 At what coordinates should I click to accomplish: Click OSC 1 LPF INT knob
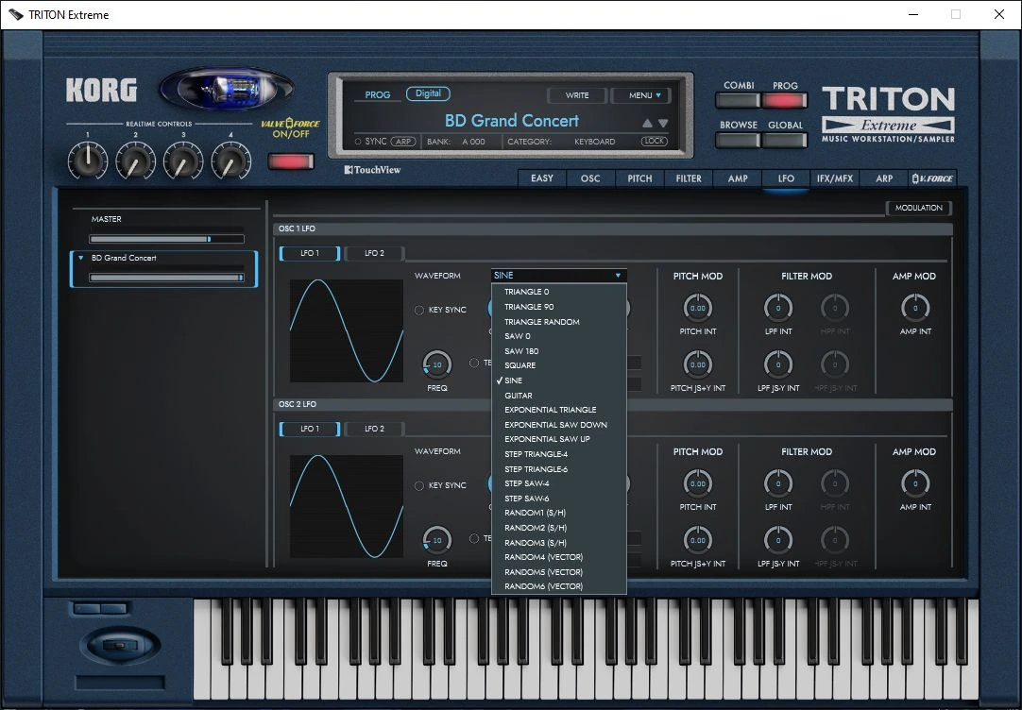(778, 308)
